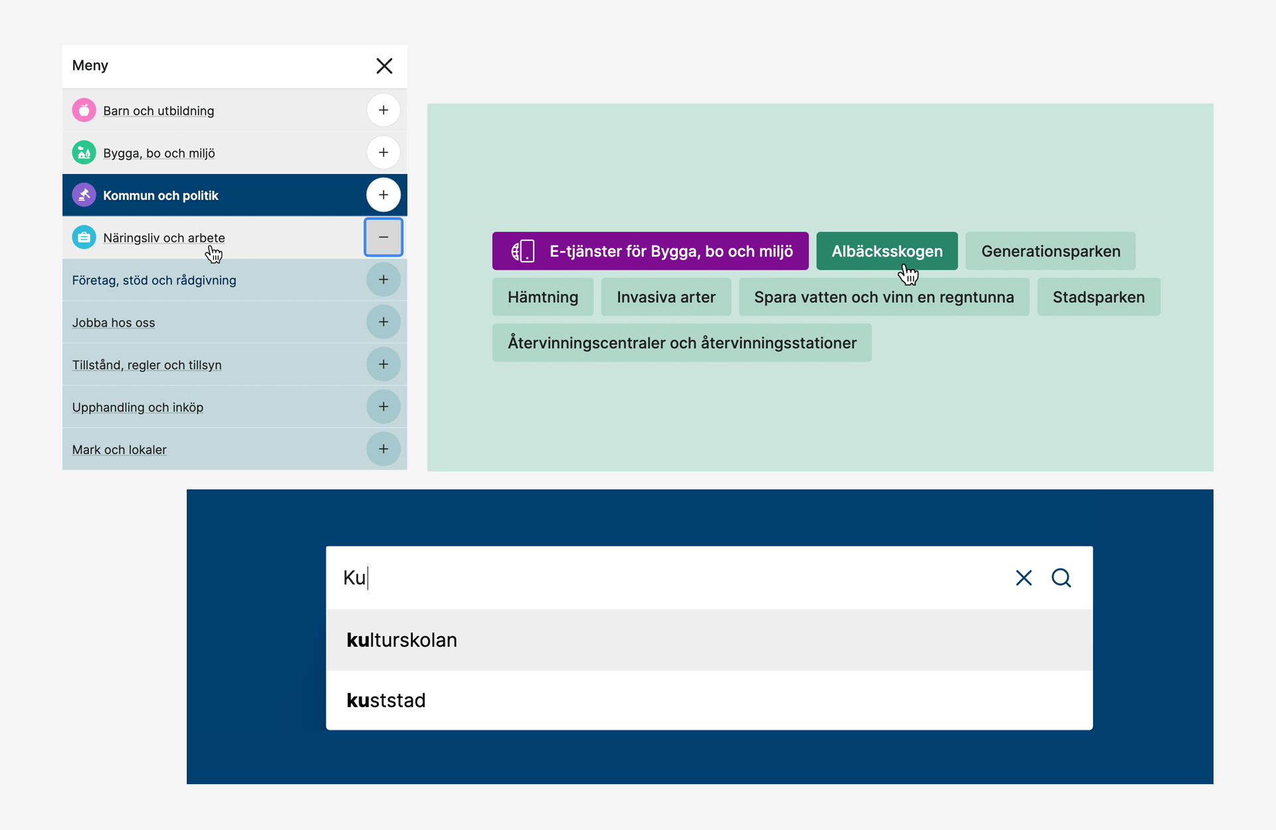
Task: Expand Bygga, bo och miljö submenu
Action: pyautogui.click(x=383, y=153)
